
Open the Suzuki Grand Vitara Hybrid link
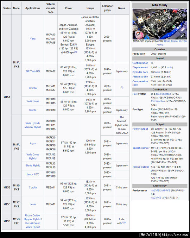coord(33,225)
